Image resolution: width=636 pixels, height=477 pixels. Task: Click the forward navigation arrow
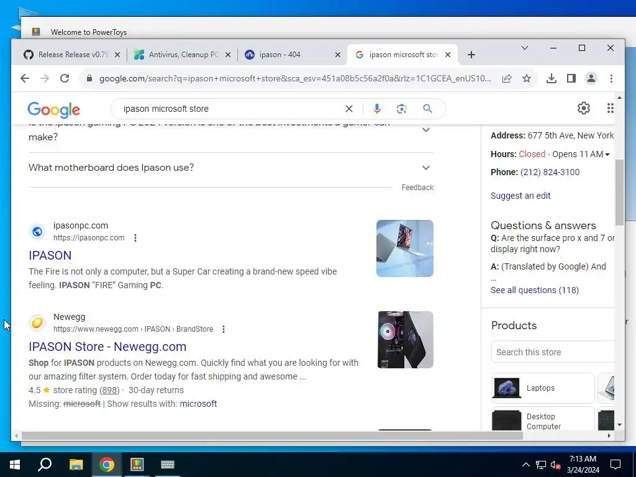coord(45,78)
